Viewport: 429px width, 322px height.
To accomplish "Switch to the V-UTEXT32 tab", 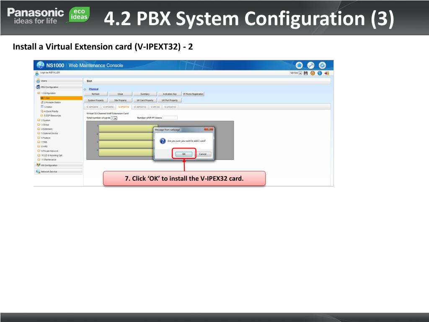I will click(x=170, y=107).
